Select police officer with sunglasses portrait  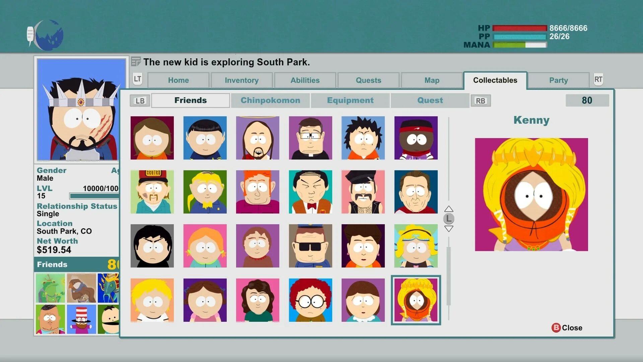click(x=310, y=246)
